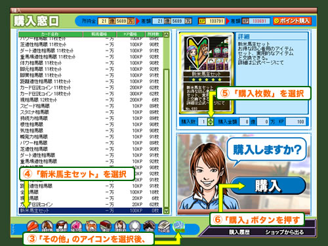The width and height of the screenshot is (328, 246).
Task: Select the red stable building category icon
Action: (x=106, y=226)
